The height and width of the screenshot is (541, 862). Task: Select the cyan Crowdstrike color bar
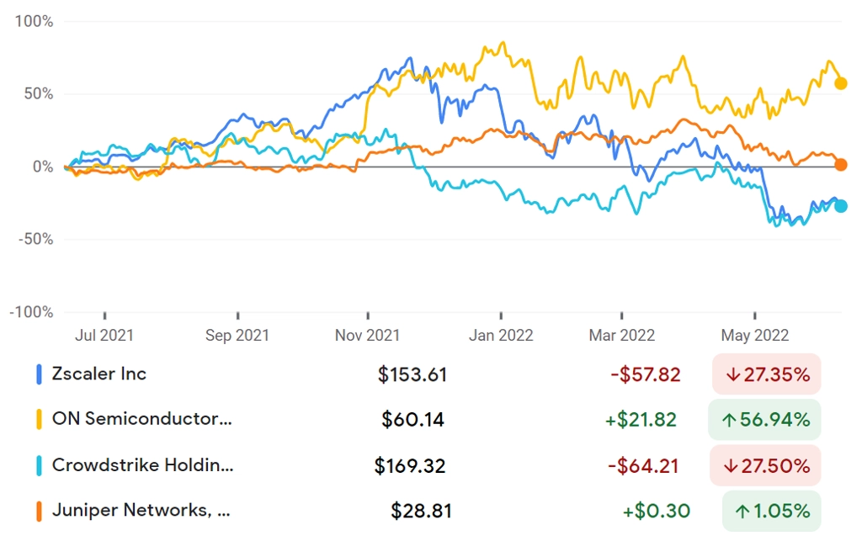pos(39,466)
